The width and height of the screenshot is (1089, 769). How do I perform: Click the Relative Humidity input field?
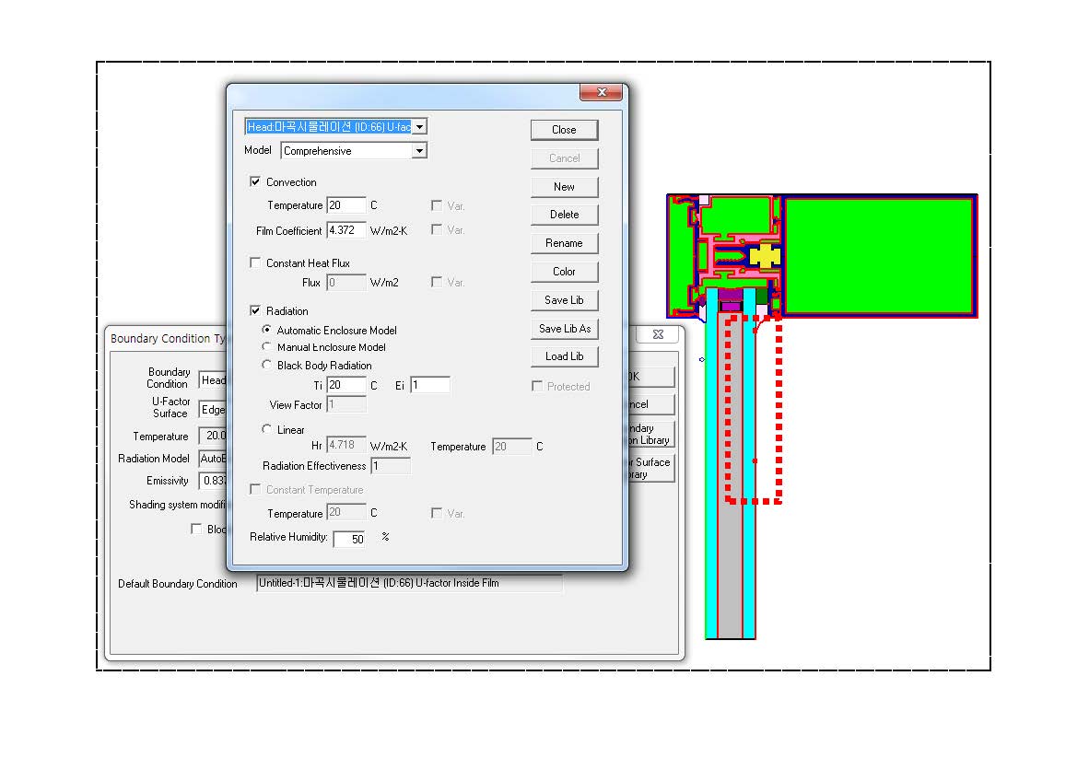coord(349,539)
